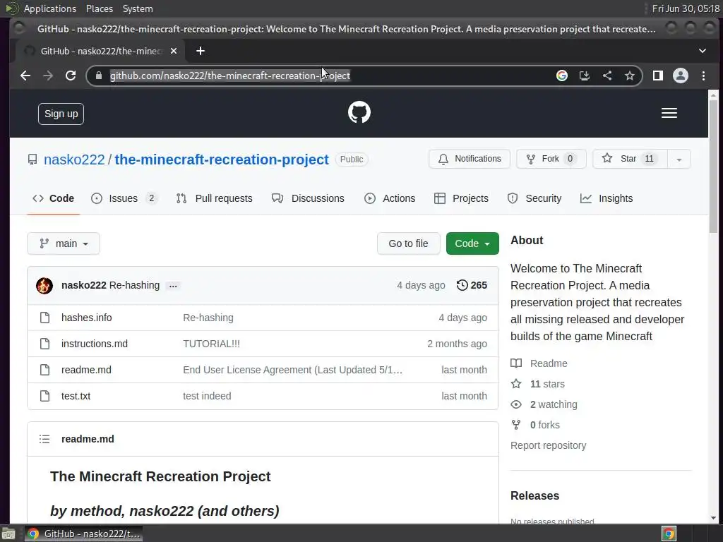Bookmark page with the star icon
This screenshot has height=542, width=723.
tap(629, 76)
